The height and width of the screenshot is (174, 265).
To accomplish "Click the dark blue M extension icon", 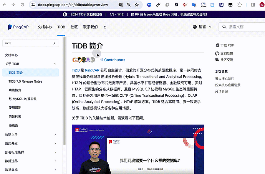I will point(221,5).
